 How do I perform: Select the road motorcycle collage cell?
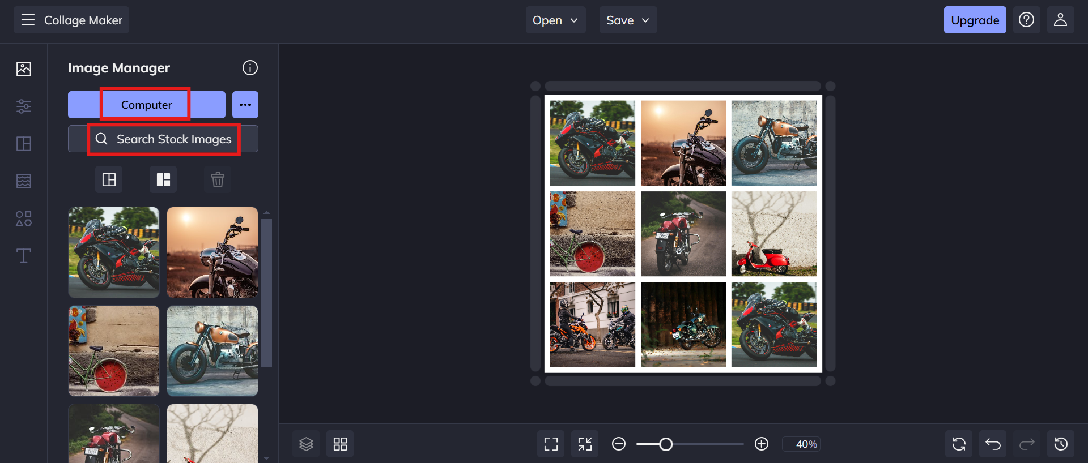683,234
